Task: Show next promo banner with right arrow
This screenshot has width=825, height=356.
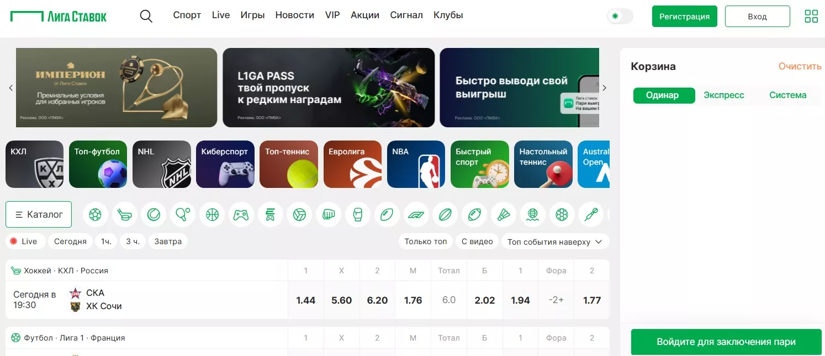Action: [x=604, y=88]
